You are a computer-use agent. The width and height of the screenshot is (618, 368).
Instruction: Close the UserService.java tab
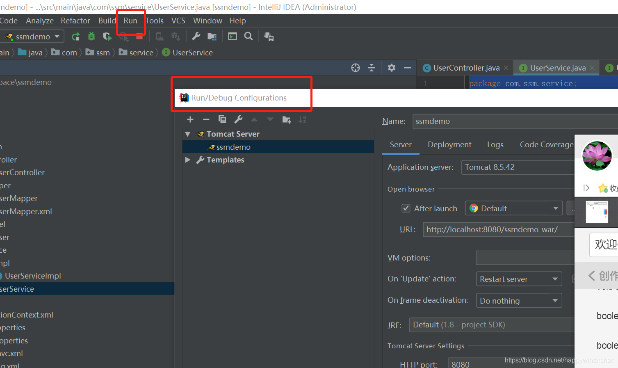coord(592,68)
